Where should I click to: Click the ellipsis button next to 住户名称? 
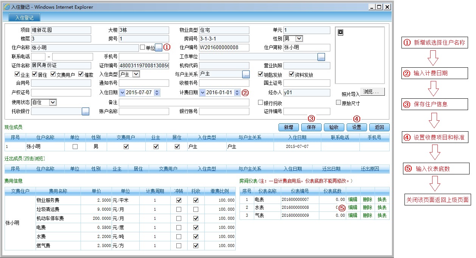159,48
